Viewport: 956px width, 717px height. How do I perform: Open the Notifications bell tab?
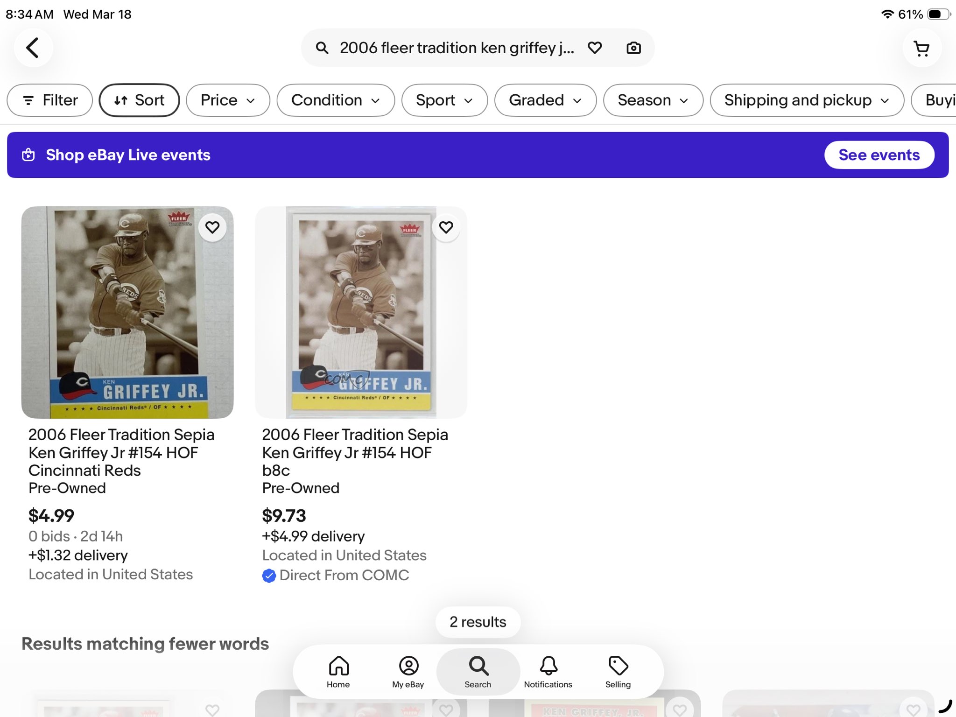[x=548, y=672]
